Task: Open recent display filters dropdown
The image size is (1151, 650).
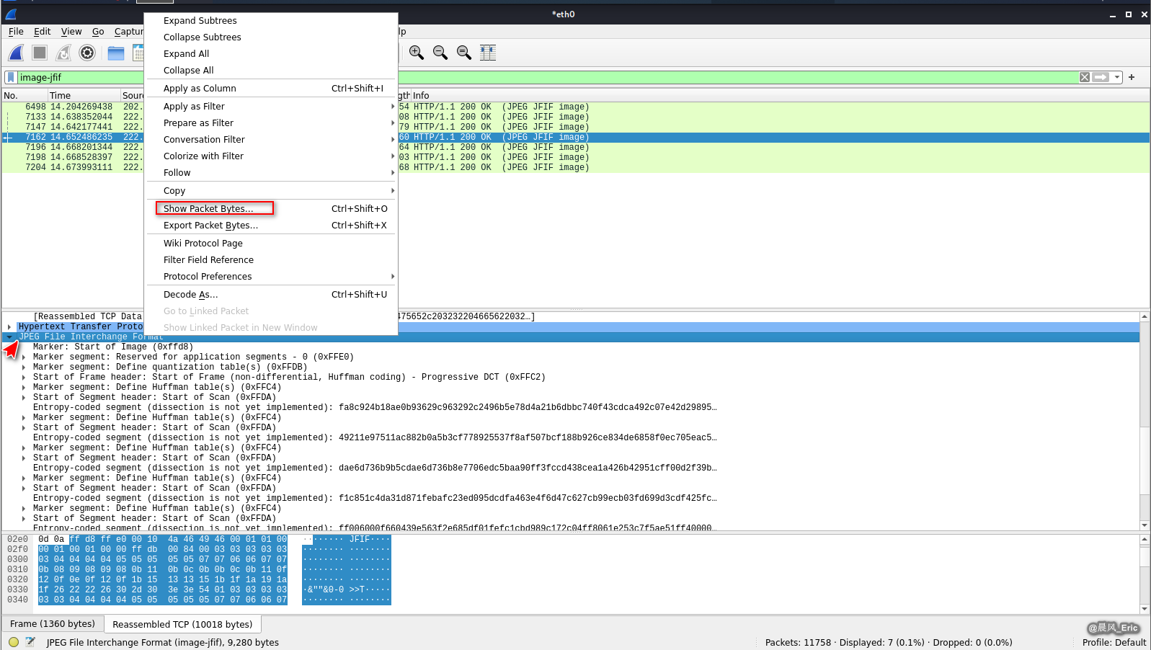Action: (x=1117, y=77)
